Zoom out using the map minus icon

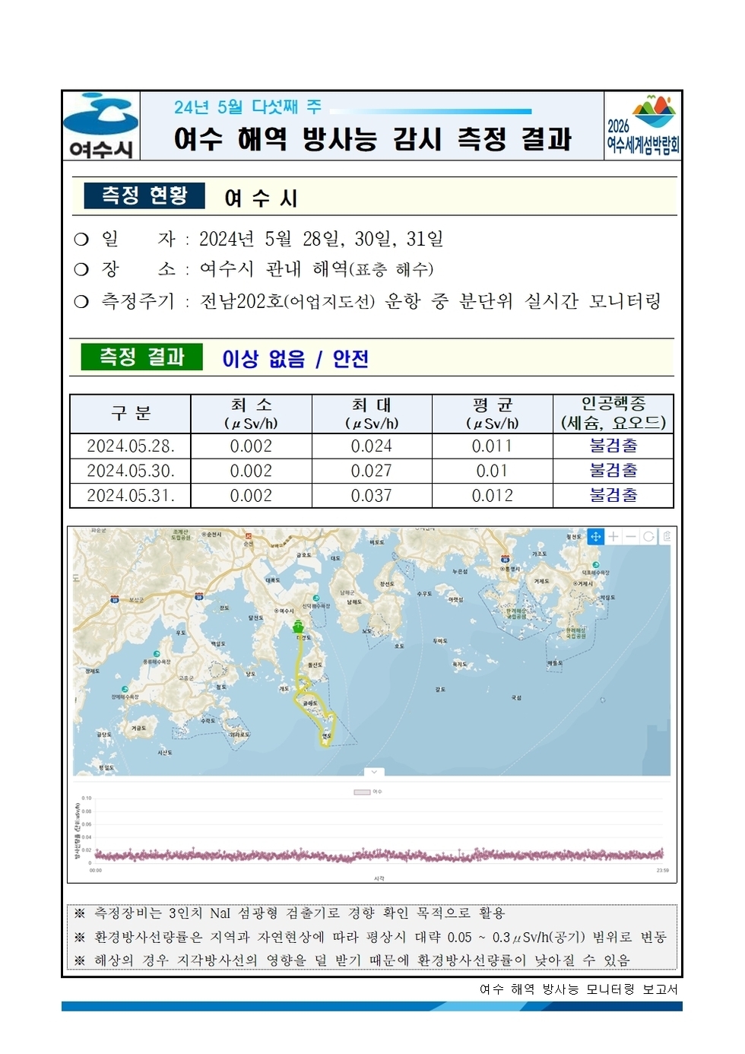pyautogui.click(x=630, y=536)
